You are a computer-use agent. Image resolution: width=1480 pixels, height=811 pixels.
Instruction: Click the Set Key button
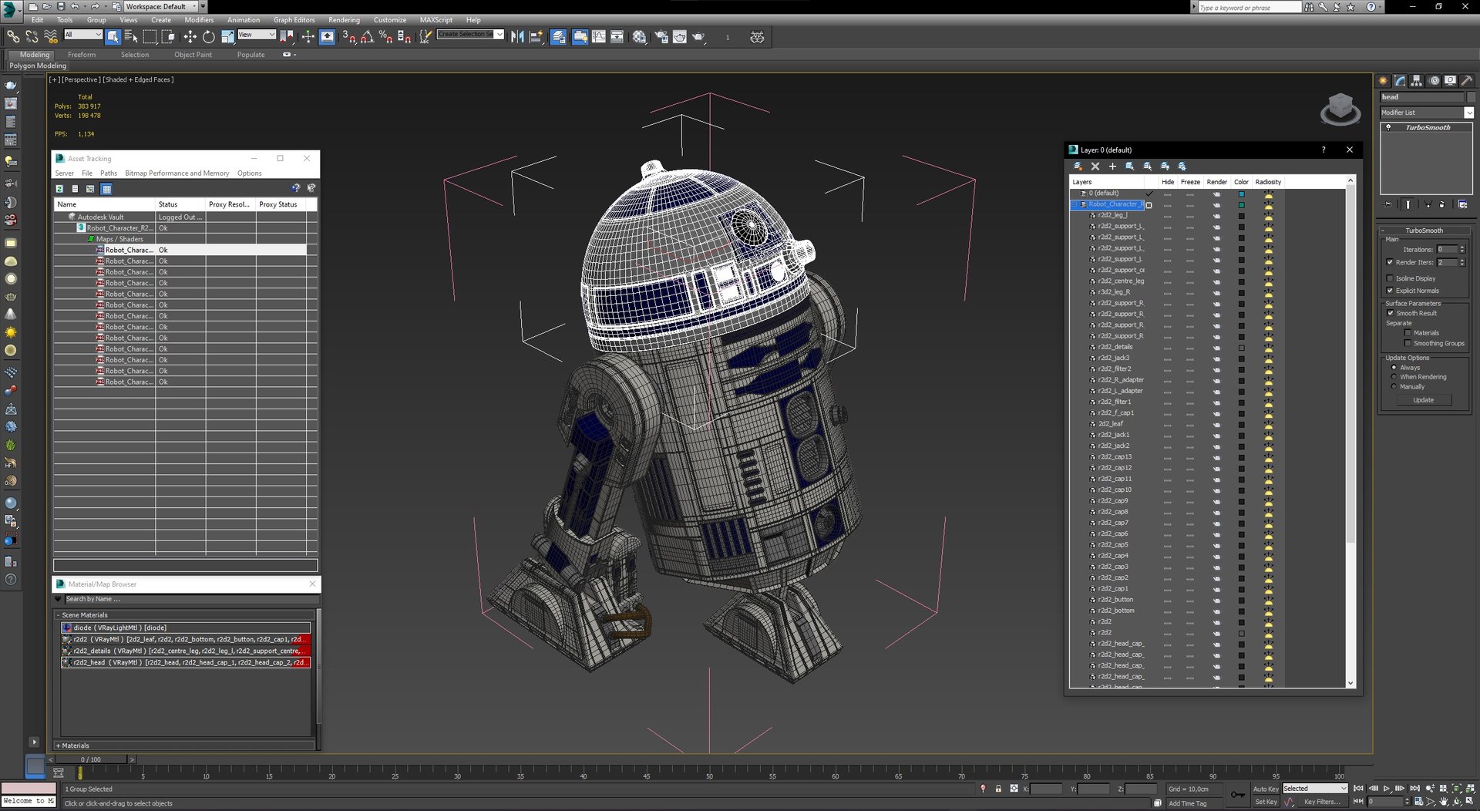tap(1266, 802)
